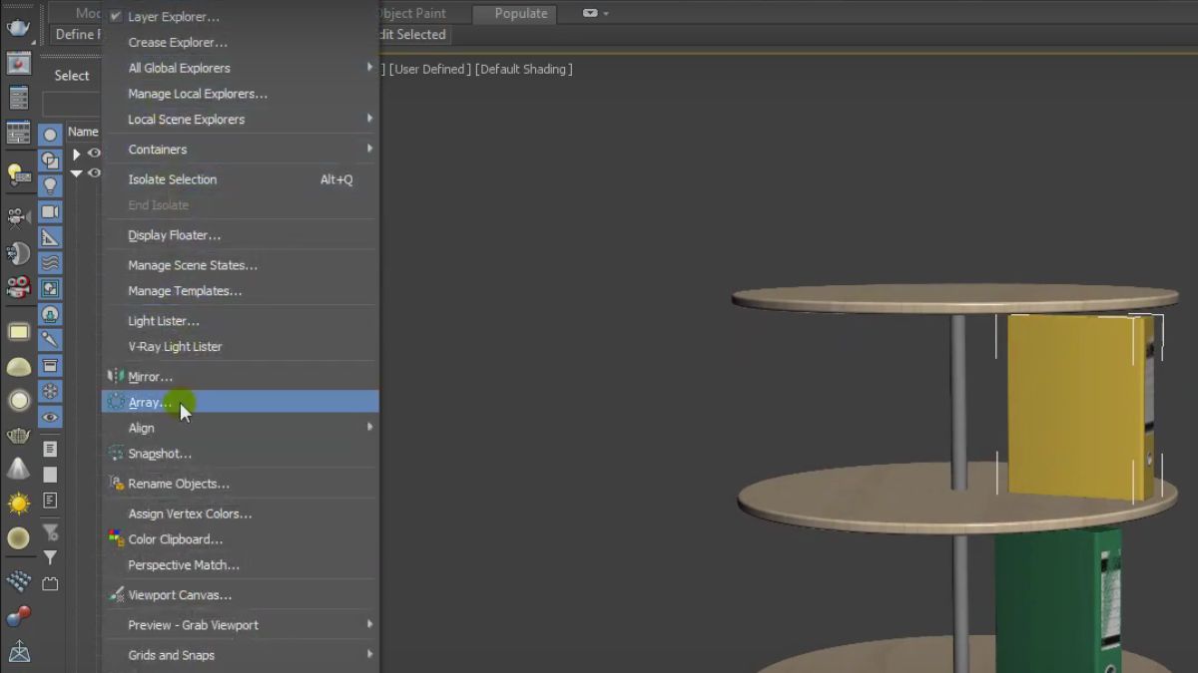Toggle visibility eye for the first scene item
The height and width of the screenshot is (673, 1198).
[95, 154]
